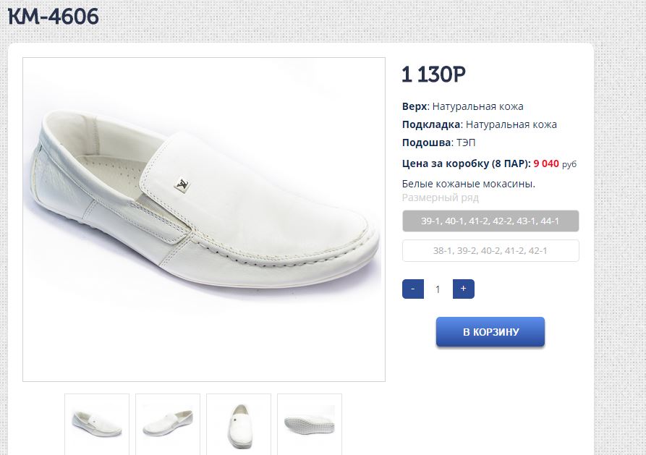Open second thumbnail with shoe facing left
This screenshot has width=646, height=455.
click(168, 422)
